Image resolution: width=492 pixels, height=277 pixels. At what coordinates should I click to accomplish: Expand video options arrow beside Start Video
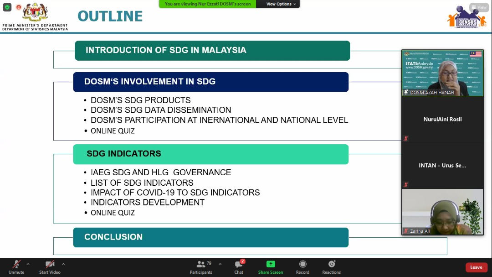click(x=63, y=264)
